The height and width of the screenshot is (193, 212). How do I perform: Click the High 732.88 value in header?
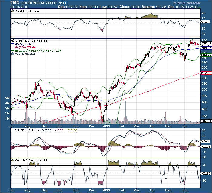(88, 7)
